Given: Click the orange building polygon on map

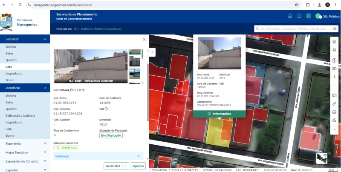Looking at the screenshot, I should [x=226, y=130].
